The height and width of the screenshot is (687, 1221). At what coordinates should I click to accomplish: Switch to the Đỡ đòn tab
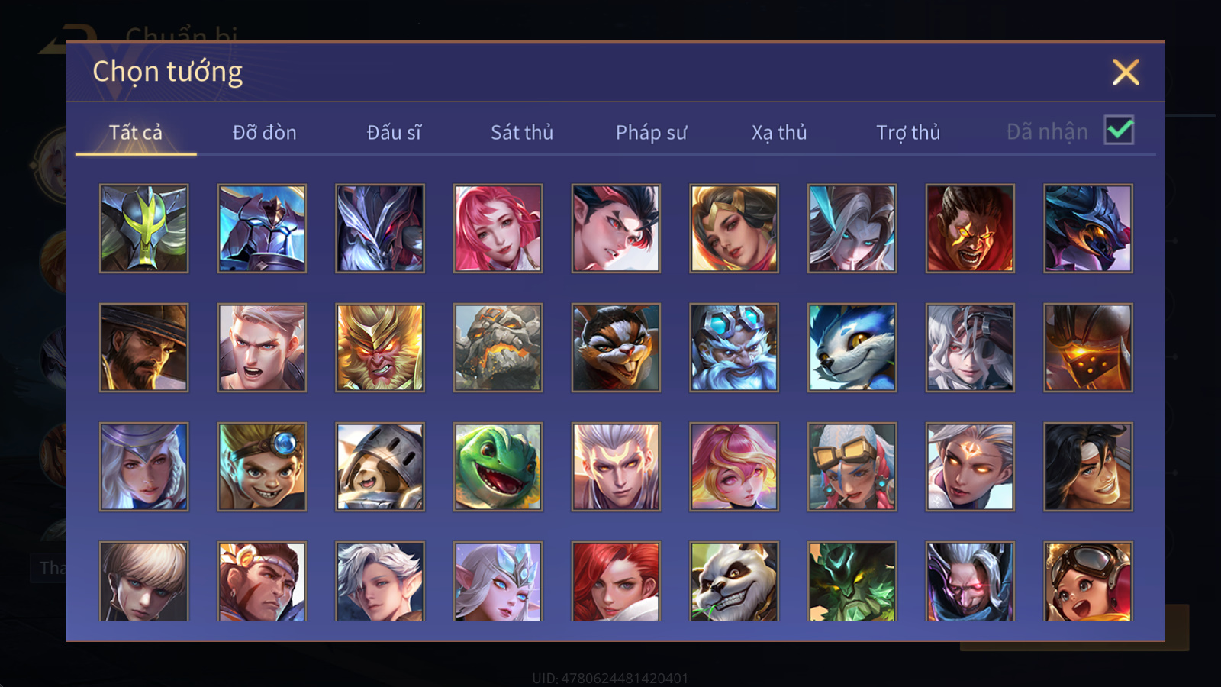264,132
